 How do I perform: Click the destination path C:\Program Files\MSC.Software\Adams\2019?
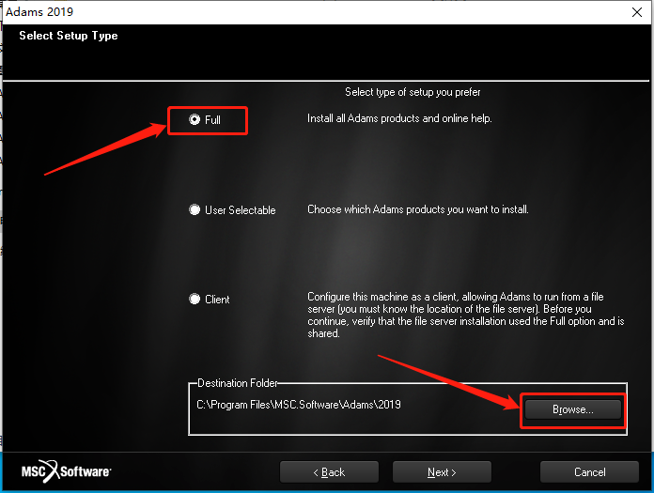299,405
